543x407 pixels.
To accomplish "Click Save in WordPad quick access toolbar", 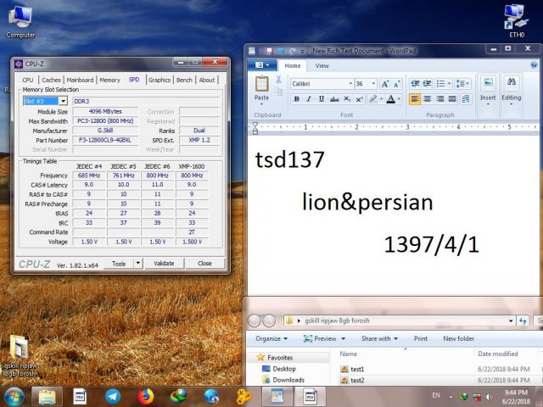I will click(269, 51).
